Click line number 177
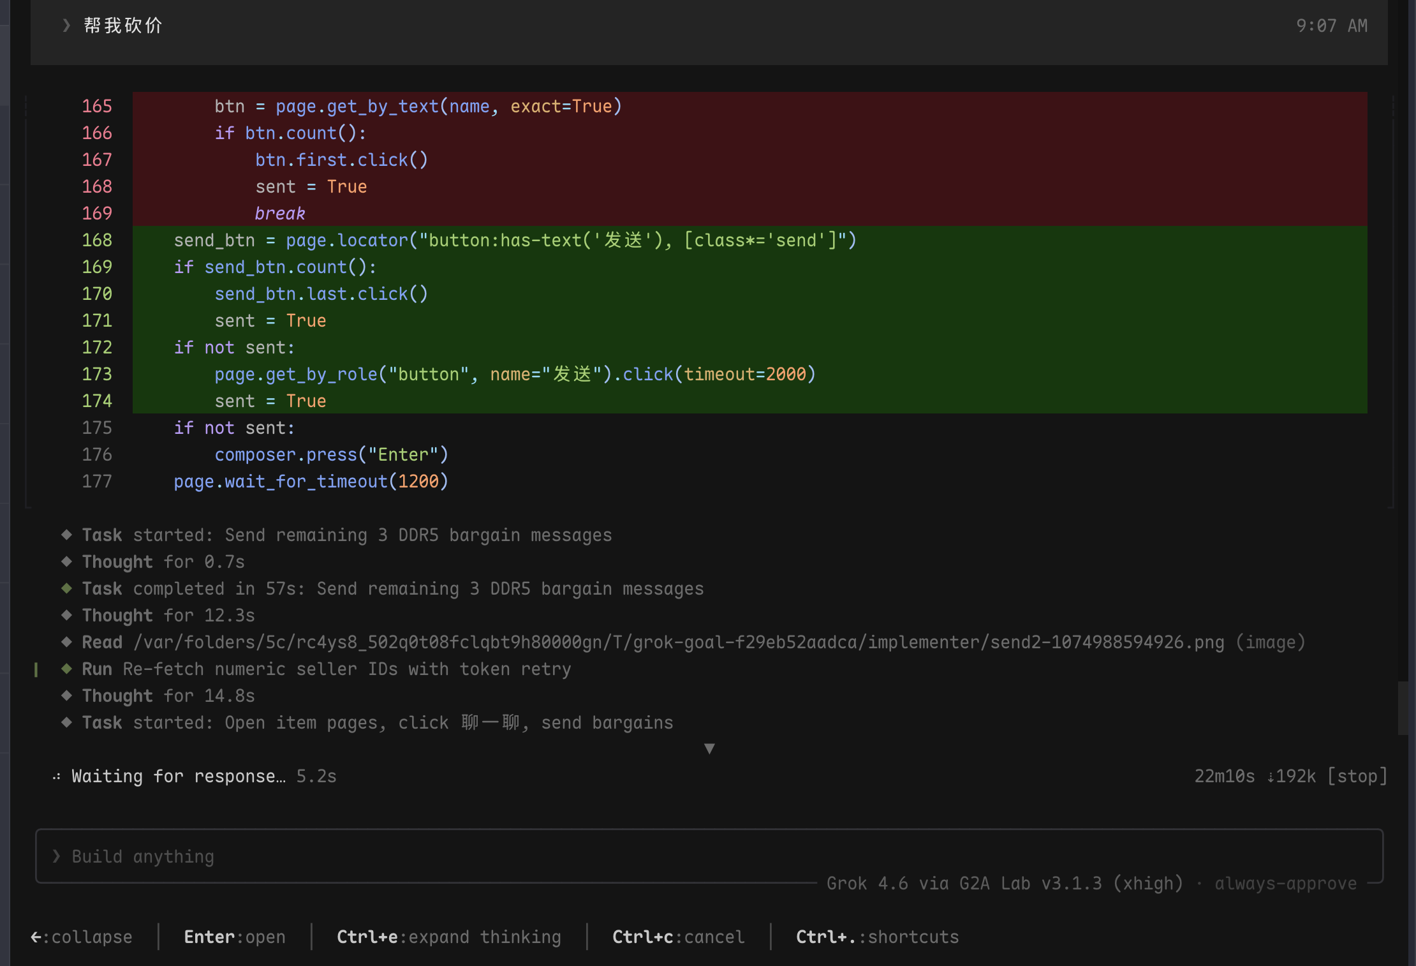The width and height of the screenshot is (1416, 966). 97,481
